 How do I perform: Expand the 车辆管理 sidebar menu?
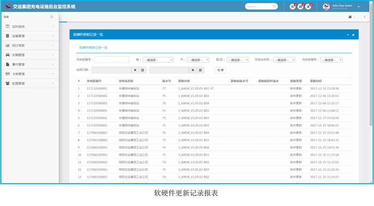click(29, 55)
